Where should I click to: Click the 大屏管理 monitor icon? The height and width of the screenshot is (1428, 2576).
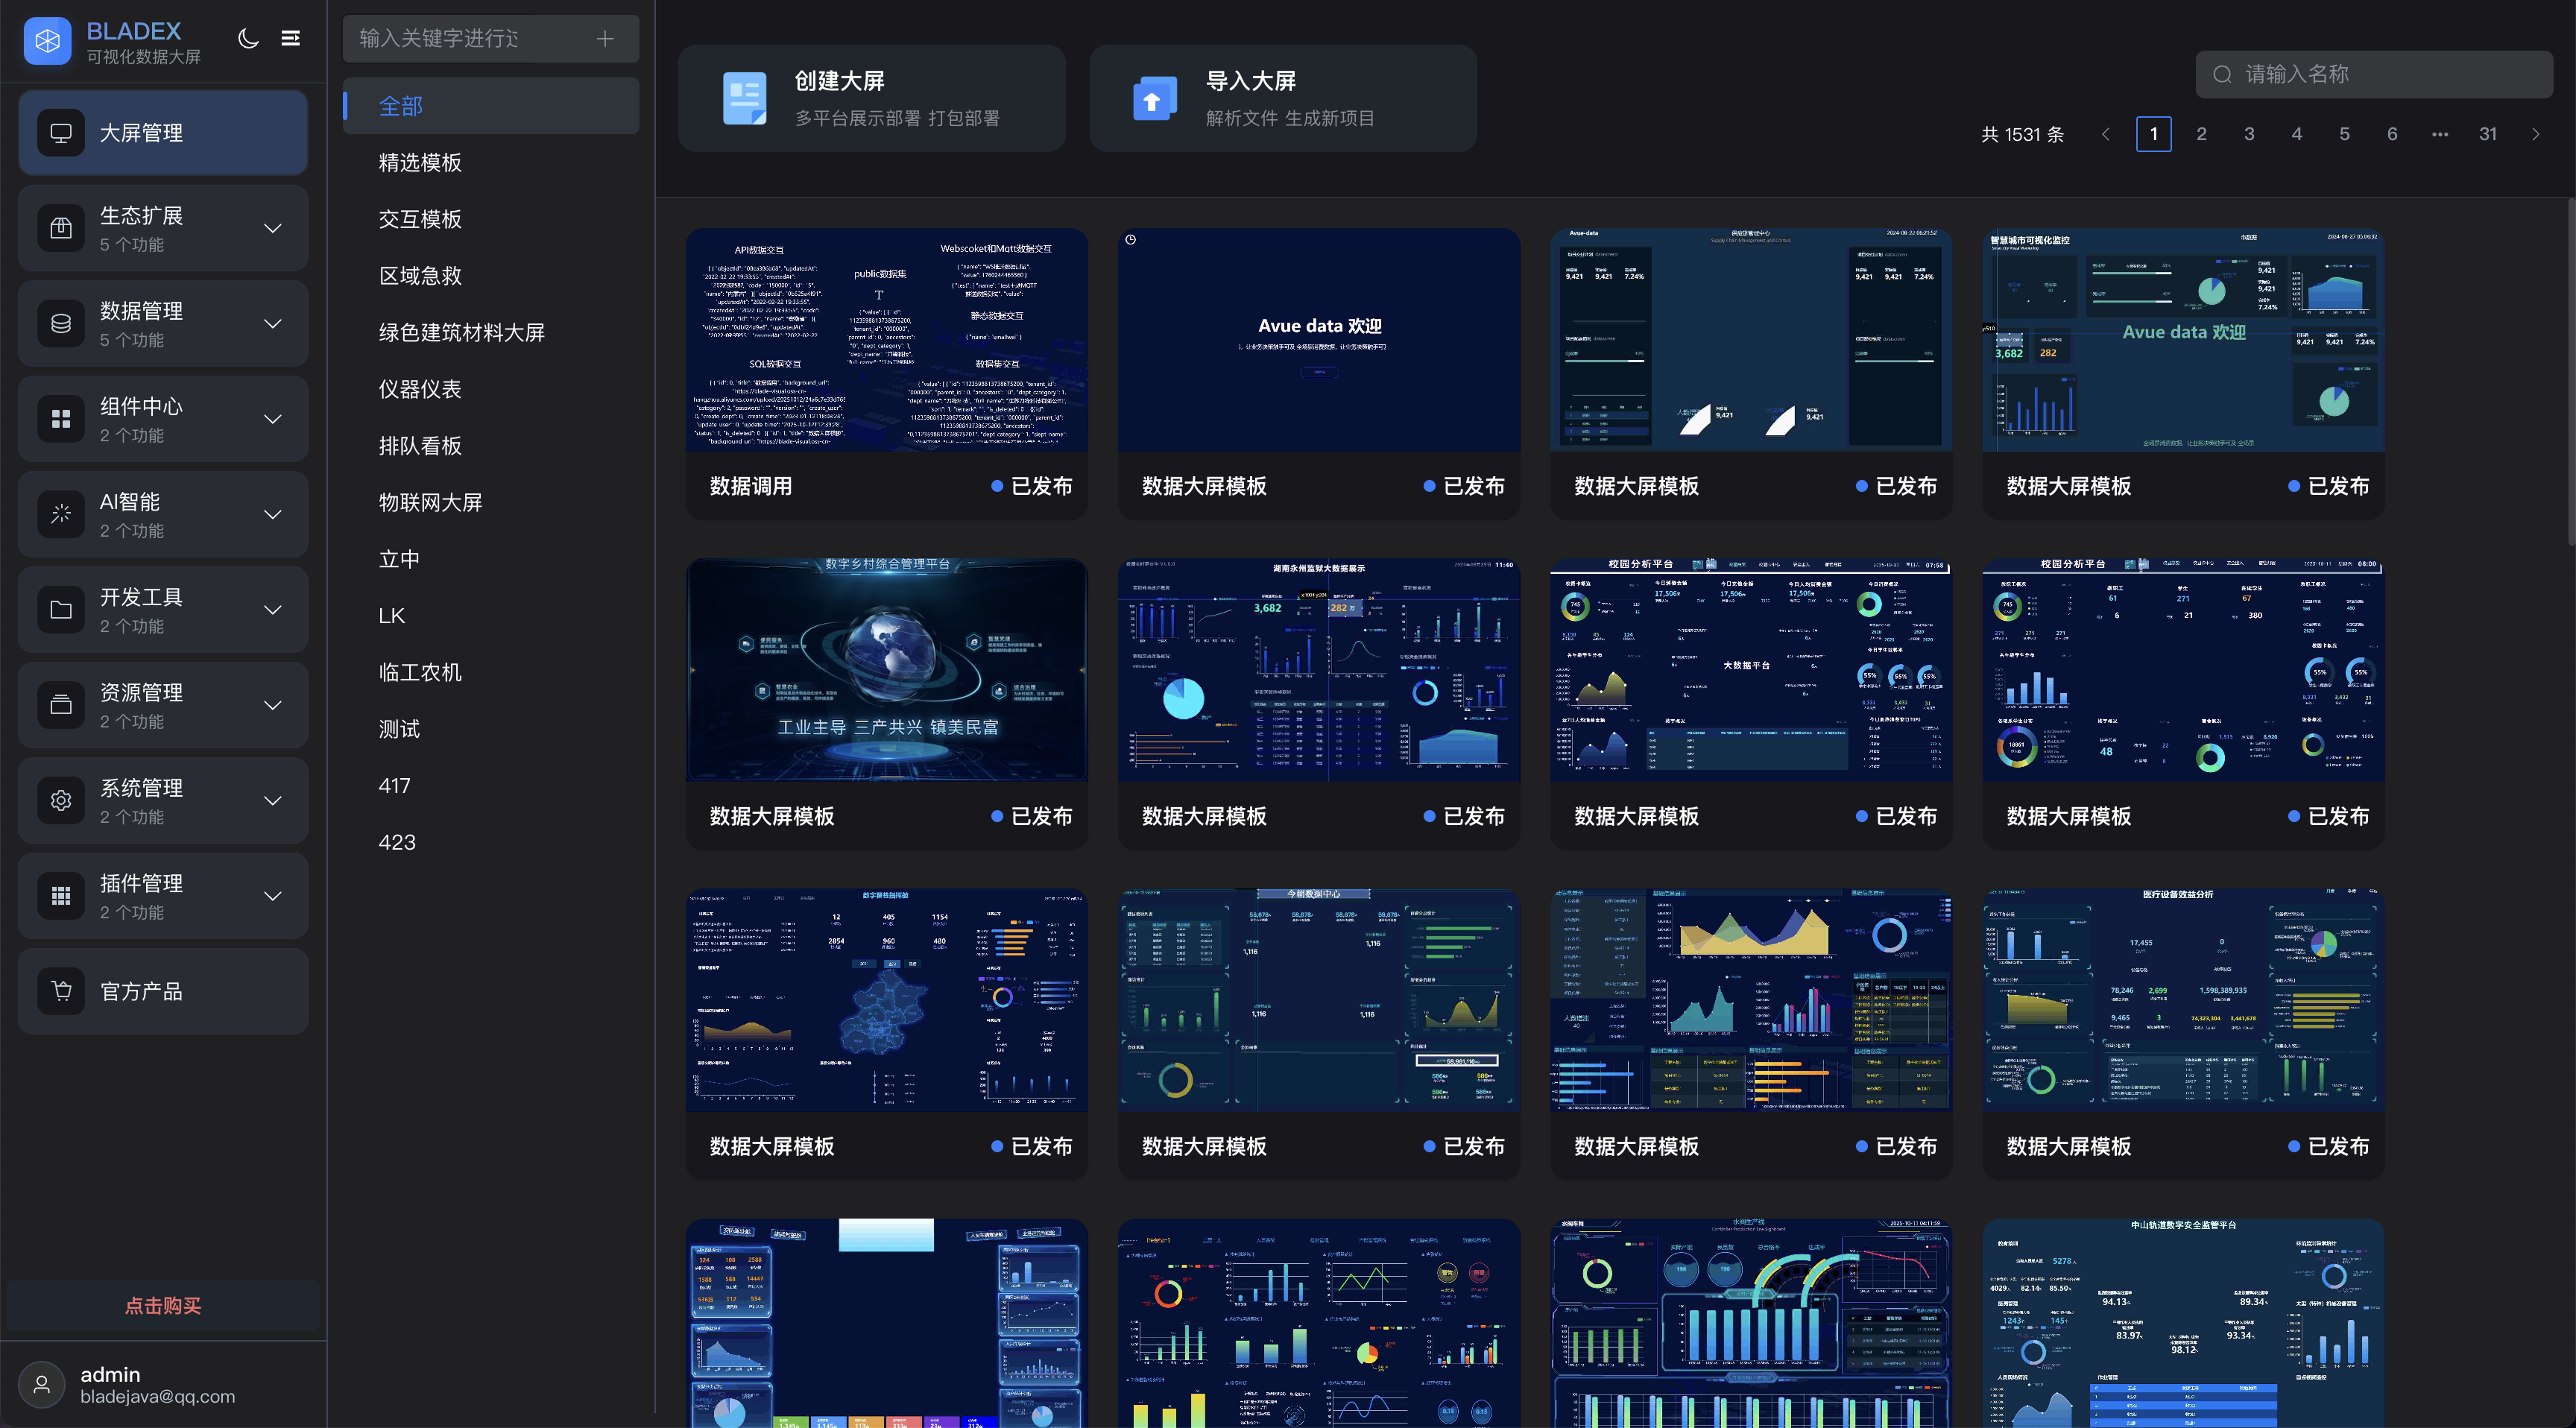(x=61, y=133)
